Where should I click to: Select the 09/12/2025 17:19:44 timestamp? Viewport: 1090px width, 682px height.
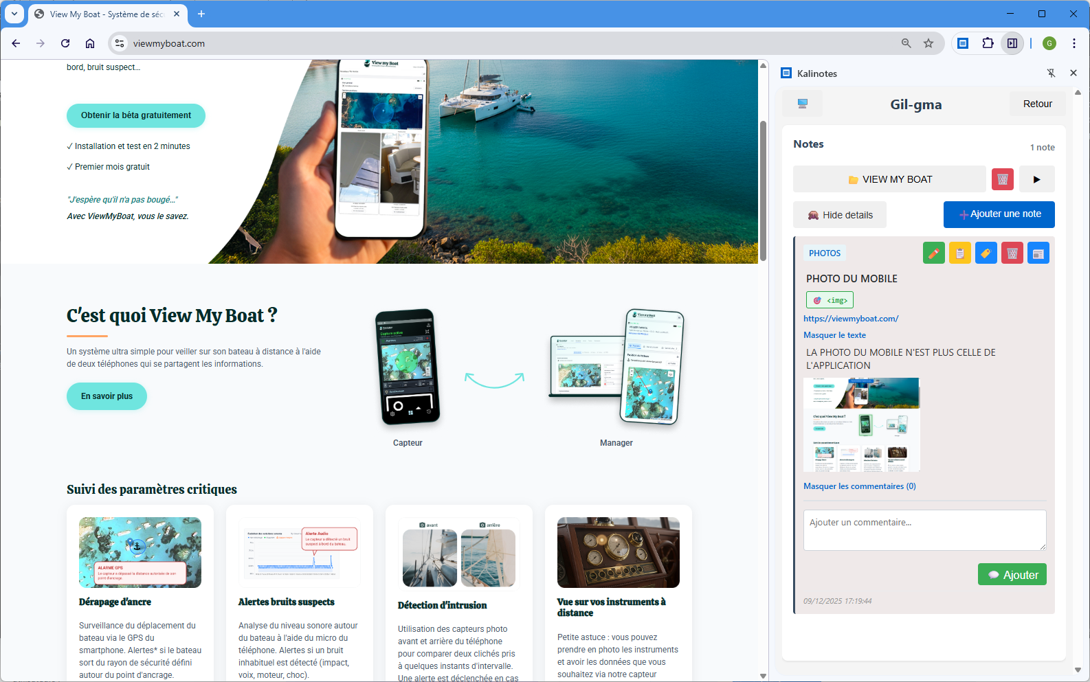tap(838, 601)
